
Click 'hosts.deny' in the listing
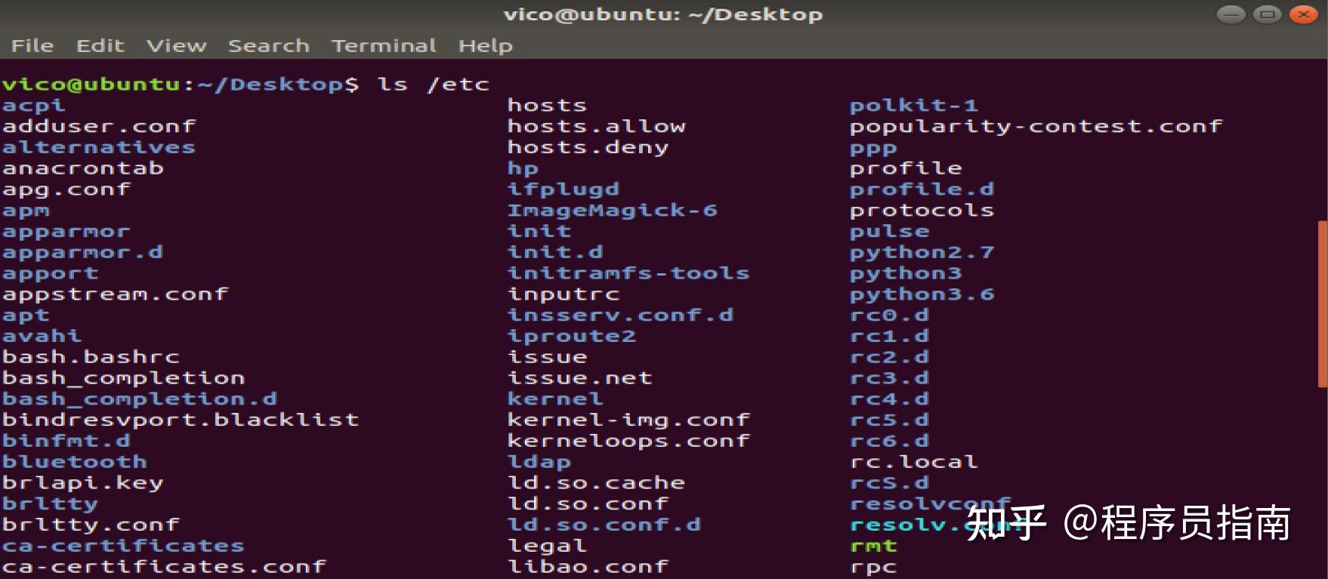coord(588,147)
